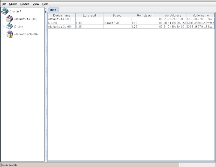This screenshot has width=216, height=167.
Task: Select table cell D-Link device name
Action: pos(62,23)
